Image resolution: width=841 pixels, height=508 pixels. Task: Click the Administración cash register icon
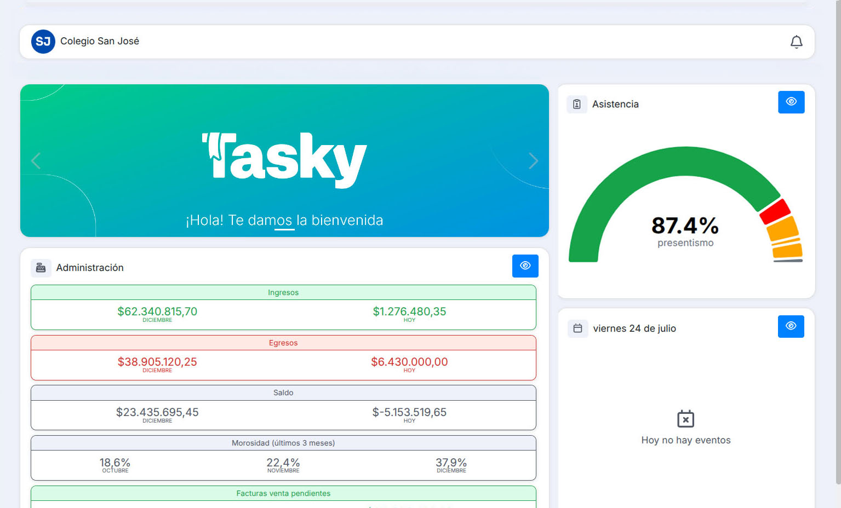click(x=41, y=268)
